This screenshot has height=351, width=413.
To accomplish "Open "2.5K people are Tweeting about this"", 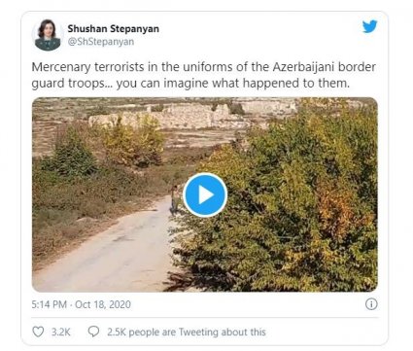I will pyautogui.click(x=187, y=332).
